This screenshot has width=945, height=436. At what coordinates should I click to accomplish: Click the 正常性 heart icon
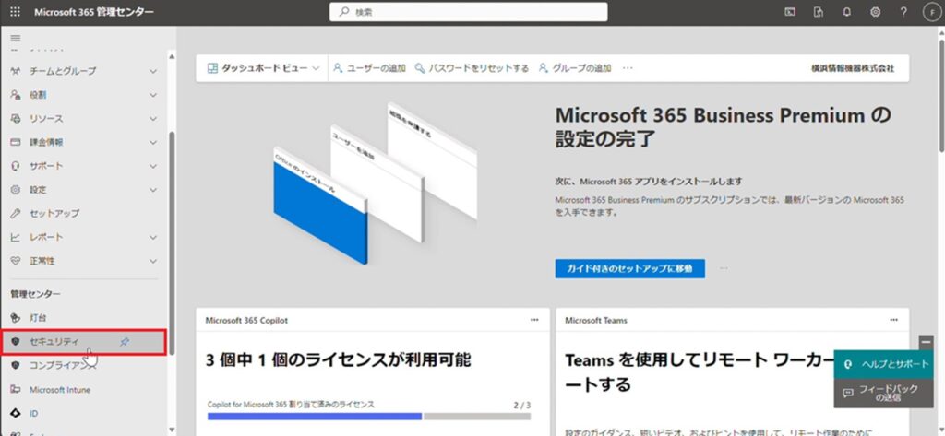pos(16,261)
